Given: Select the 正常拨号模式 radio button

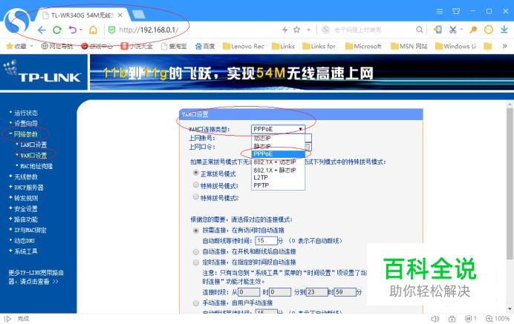Looking at the screenshot, I should pos(196,173).
